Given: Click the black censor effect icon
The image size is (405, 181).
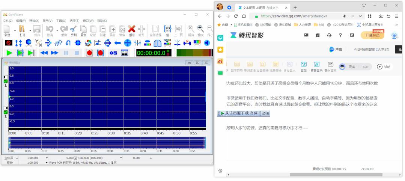Looking at the screenshot, I should tap(9, 43).
